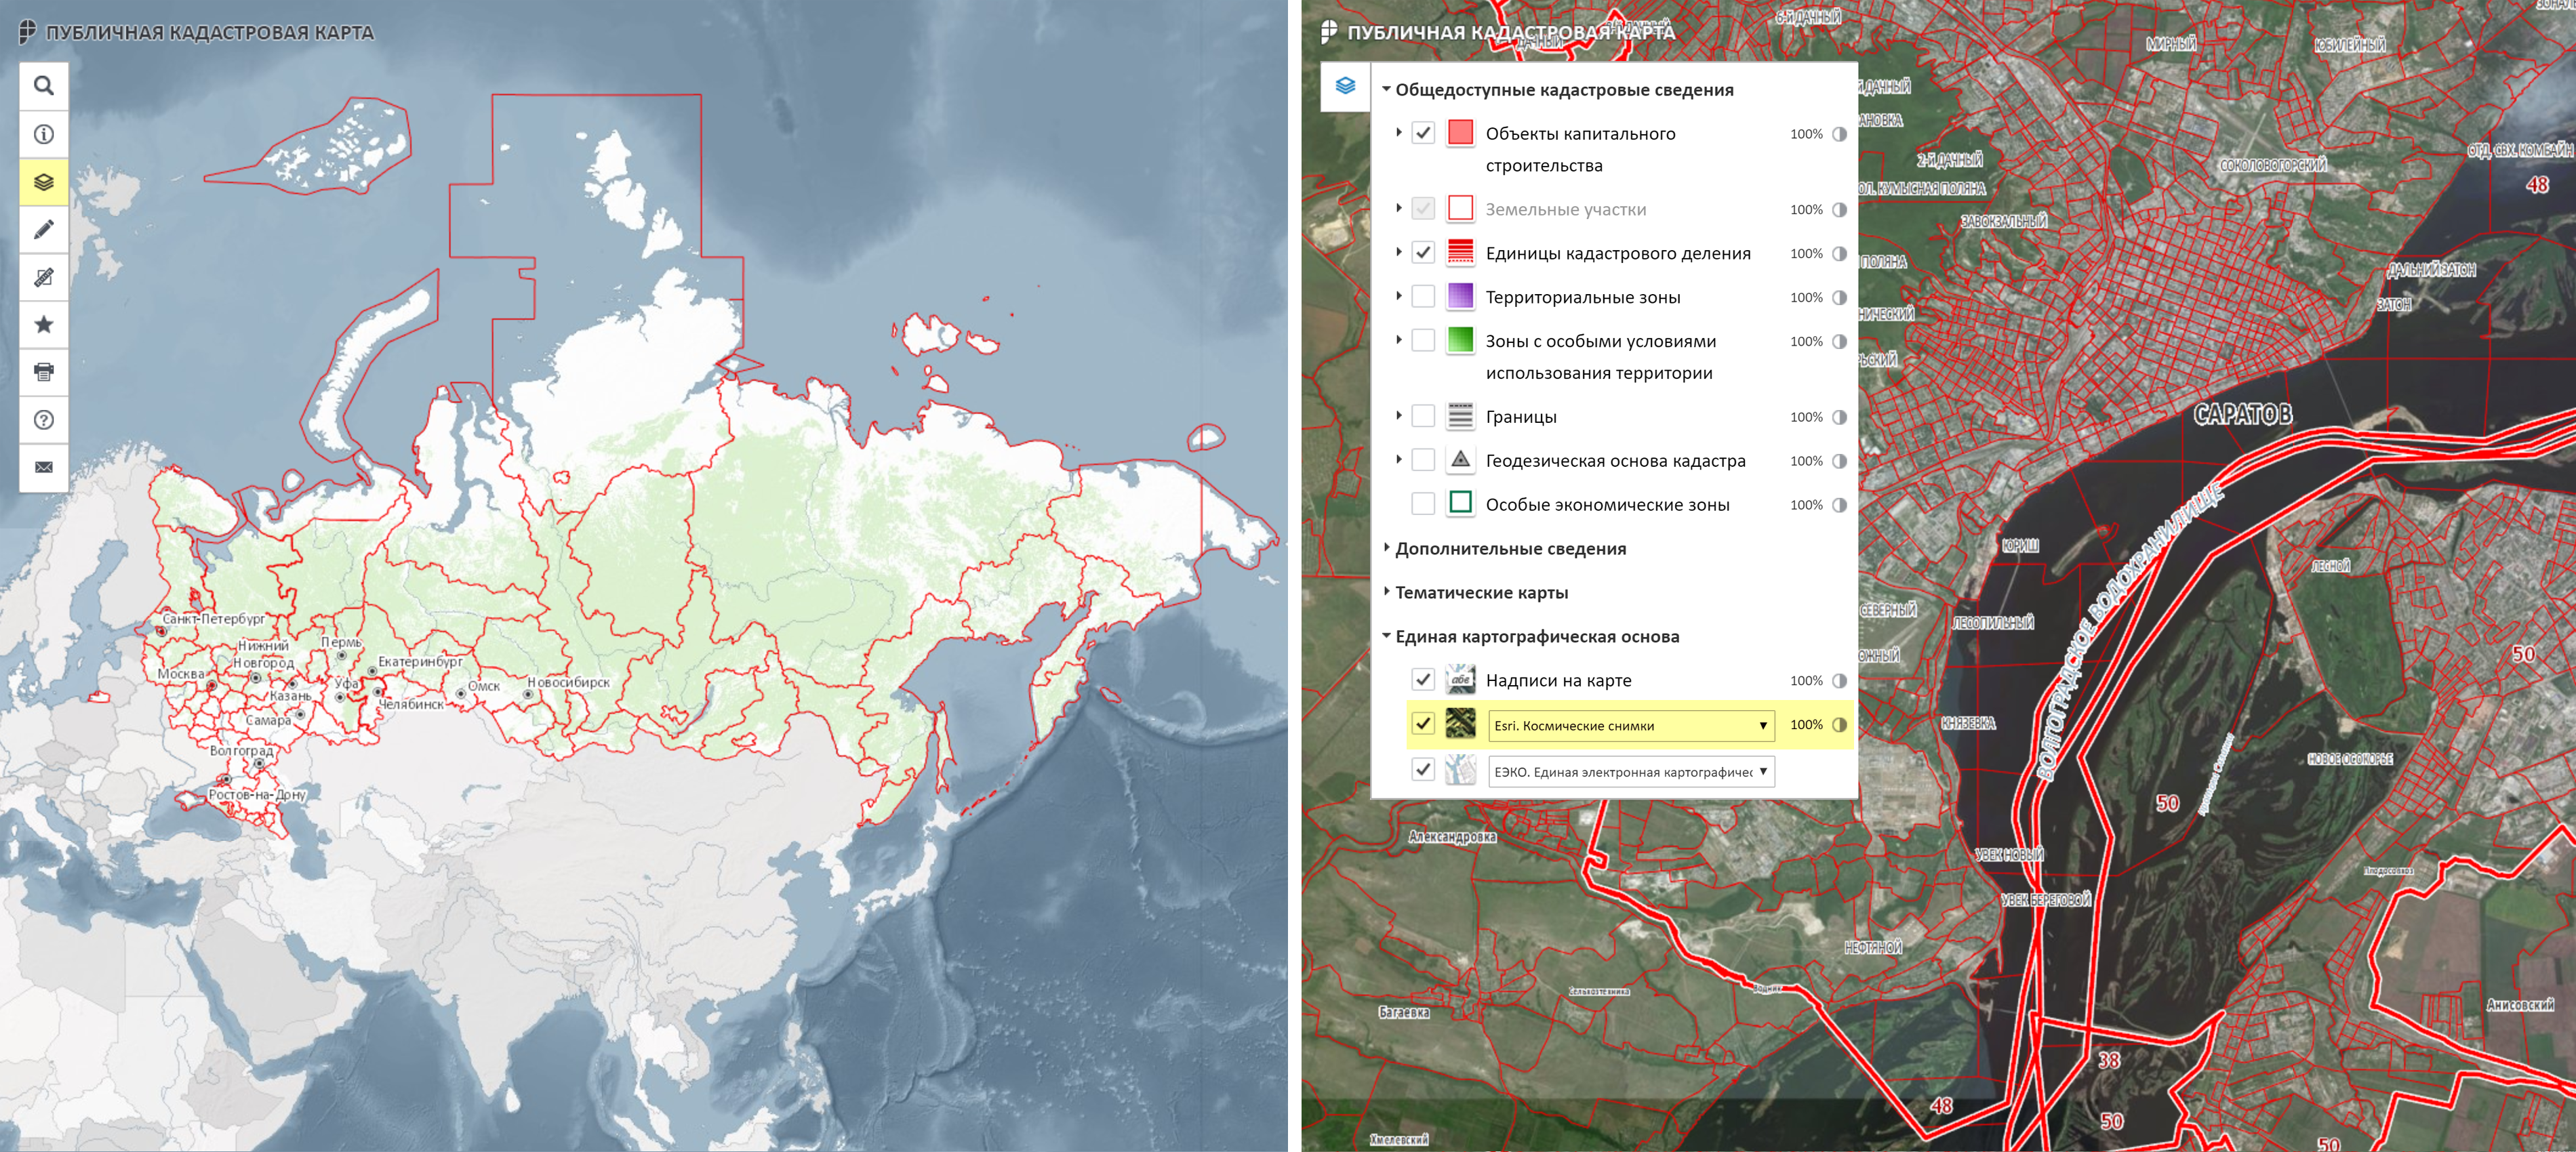
Task: Select the ruler measurement tool
Action: pyautogui.click(x=44, y=277)
